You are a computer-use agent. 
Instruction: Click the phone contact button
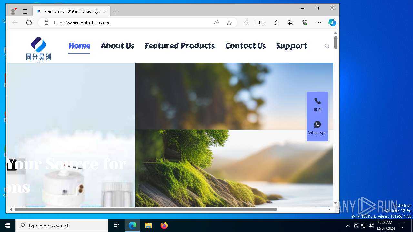[x=317, y=105]
